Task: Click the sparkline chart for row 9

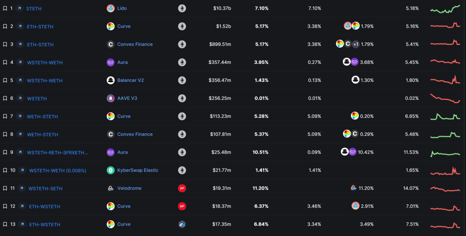Action: click(445, 153)
